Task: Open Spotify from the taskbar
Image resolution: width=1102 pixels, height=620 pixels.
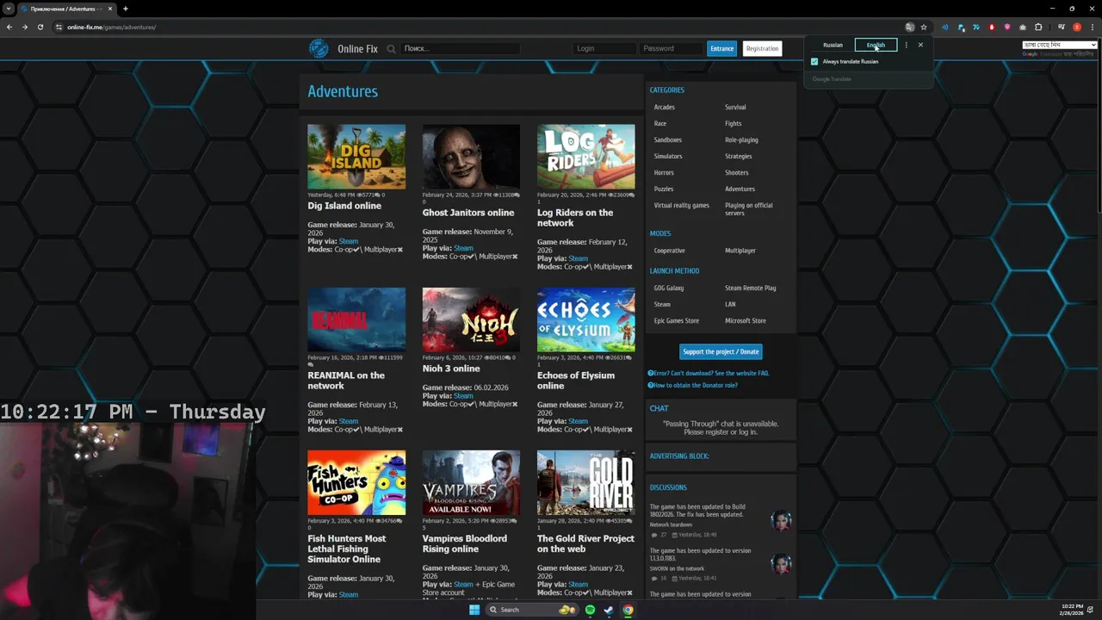Action: click(590, 610)
